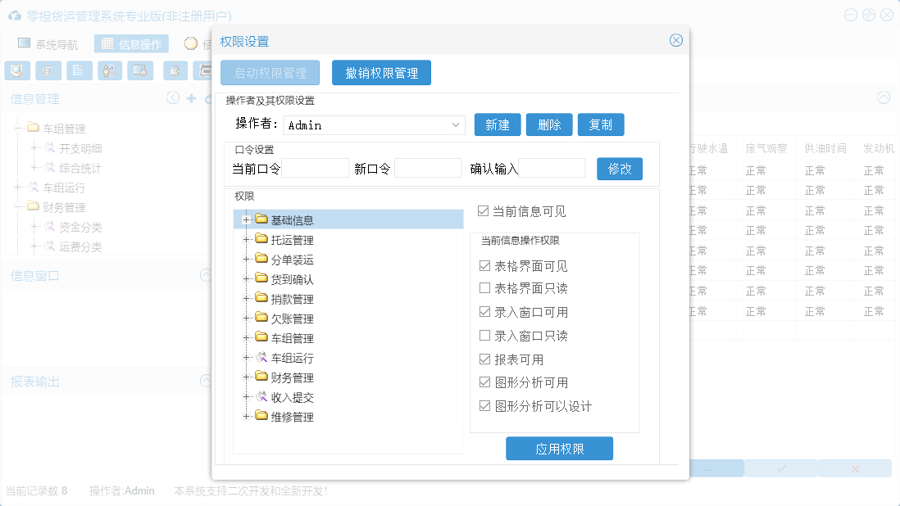Enable the 表格界面只读 checkbox
This screenshot has width=900, height=506.
point(484,288)
